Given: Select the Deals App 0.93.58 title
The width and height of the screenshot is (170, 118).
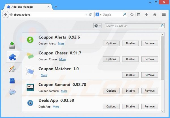Looking at the screenshot, I should click(56, 100).
